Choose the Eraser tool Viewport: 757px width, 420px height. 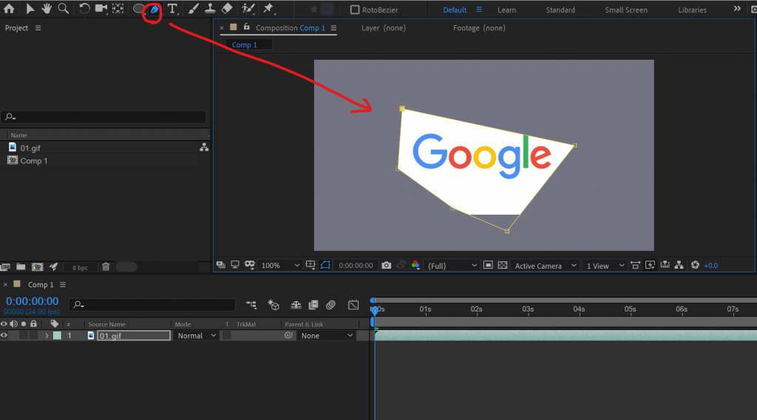click(227, 10)
